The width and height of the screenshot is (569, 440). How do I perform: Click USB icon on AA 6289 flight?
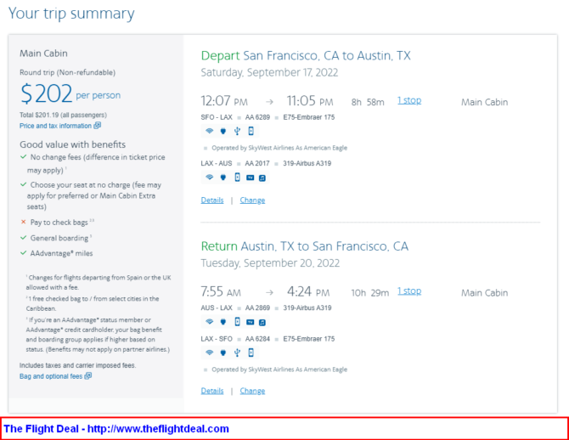237,131
